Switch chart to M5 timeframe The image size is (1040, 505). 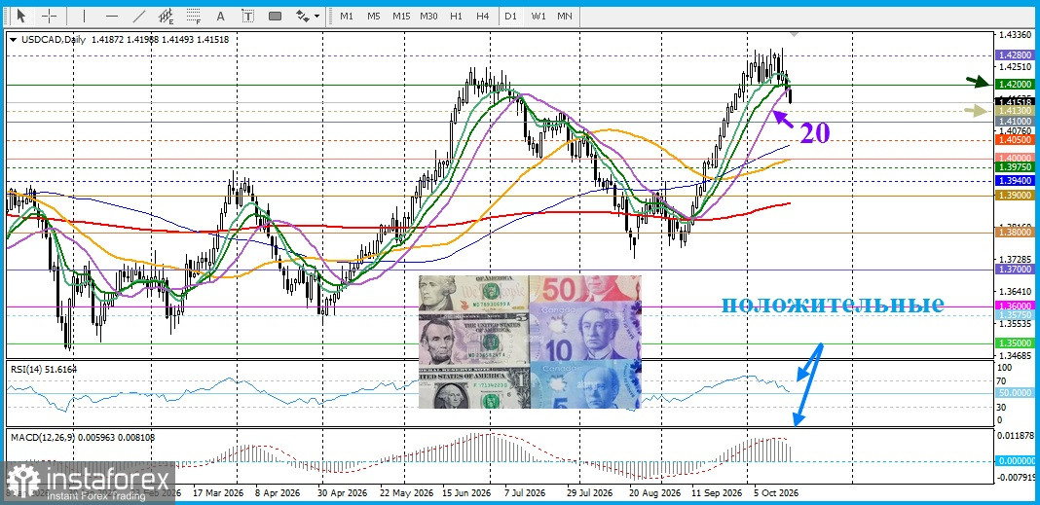373,16
